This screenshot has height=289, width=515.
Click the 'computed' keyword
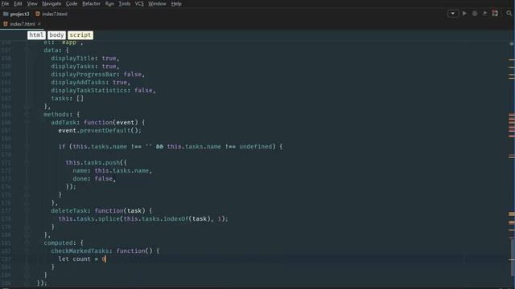tap(58, 242)
